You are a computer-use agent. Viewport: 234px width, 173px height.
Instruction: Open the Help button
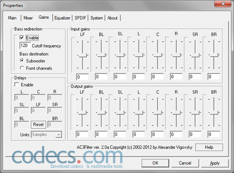click(x=209, y=147)
